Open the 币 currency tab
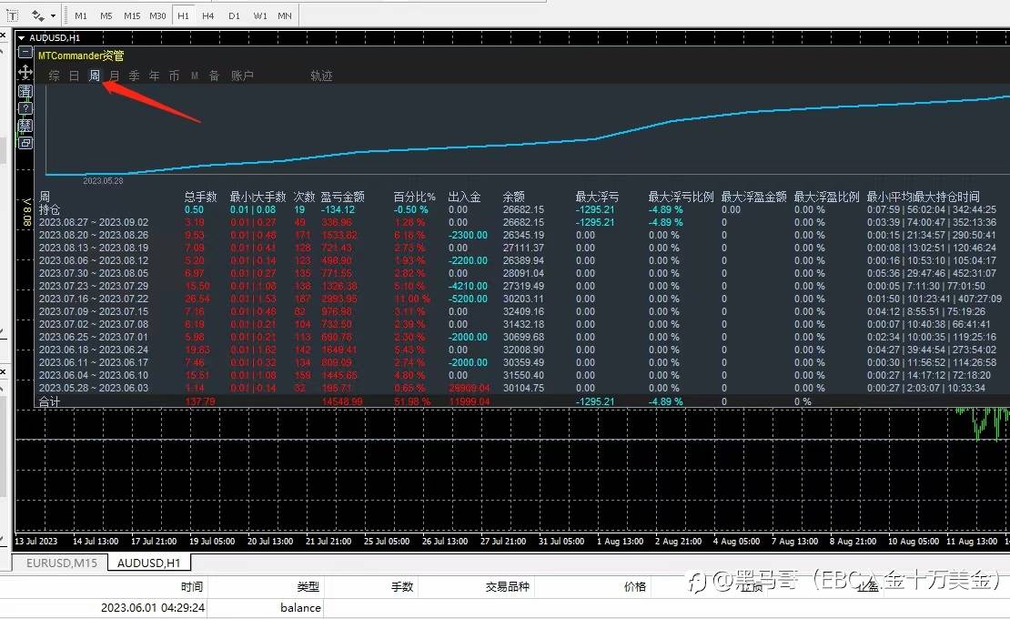Screen dimensions: 1010x619 coord(174,76)
